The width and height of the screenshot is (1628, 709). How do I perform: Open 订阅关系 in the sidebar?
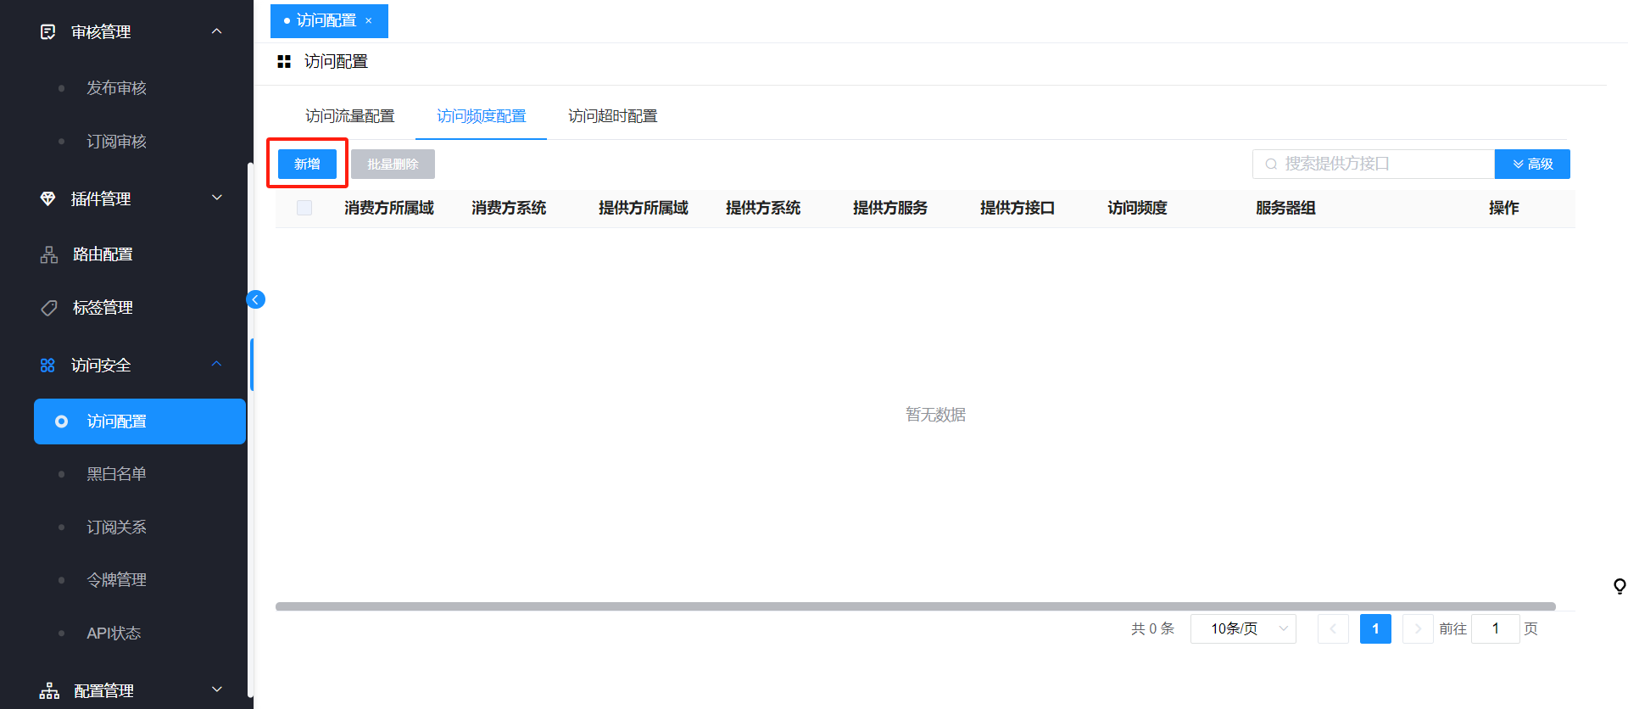tap(116, 528)
